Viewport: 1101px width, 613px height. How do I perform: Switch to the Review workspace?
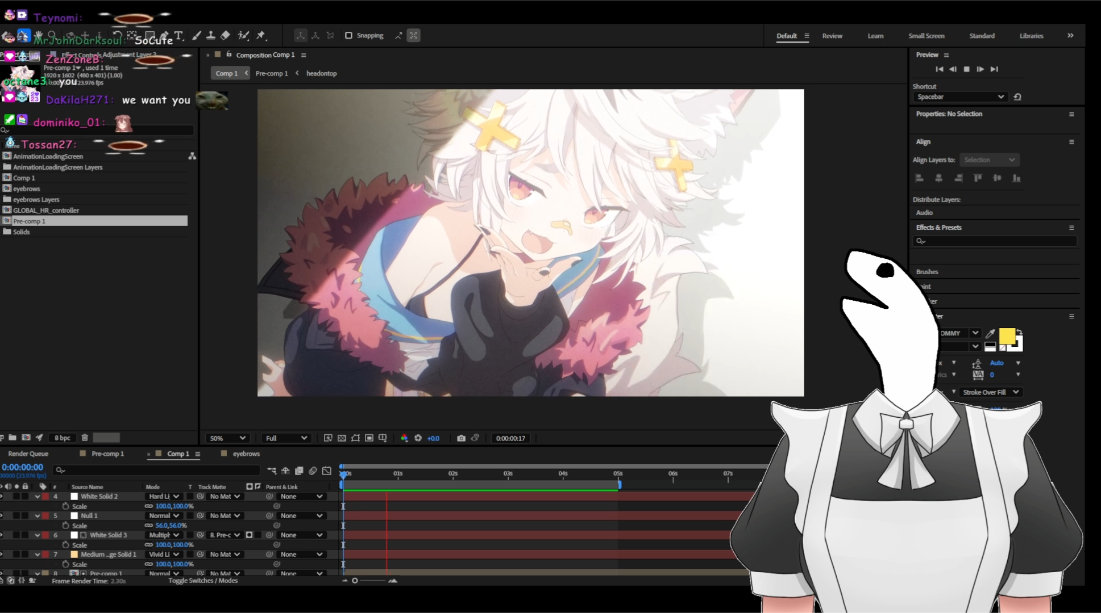832,36
